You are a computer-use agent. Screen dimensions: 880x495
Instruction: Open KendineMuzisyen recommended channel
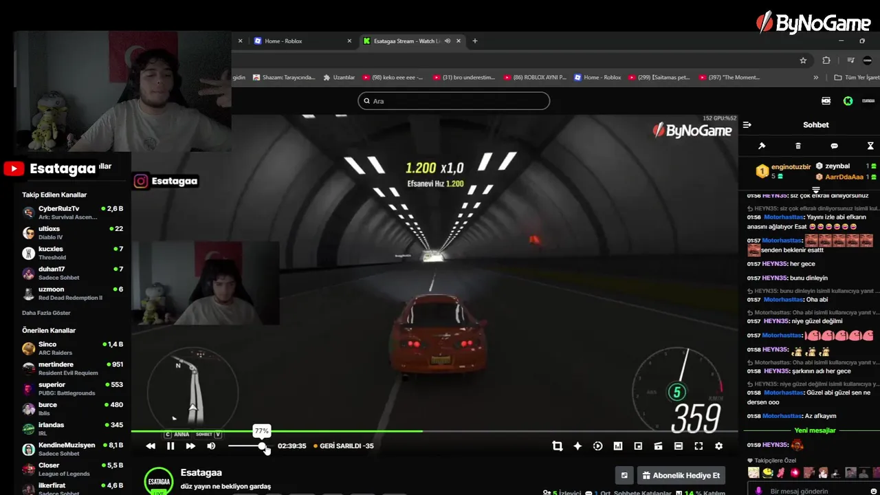click(x=73, y=449)
